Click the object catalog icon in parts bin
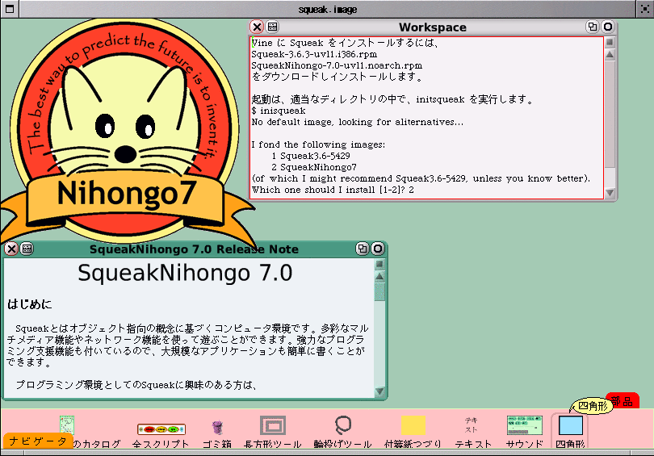The image size is (654, 456). pyautogui.click(x=67, y=426)
